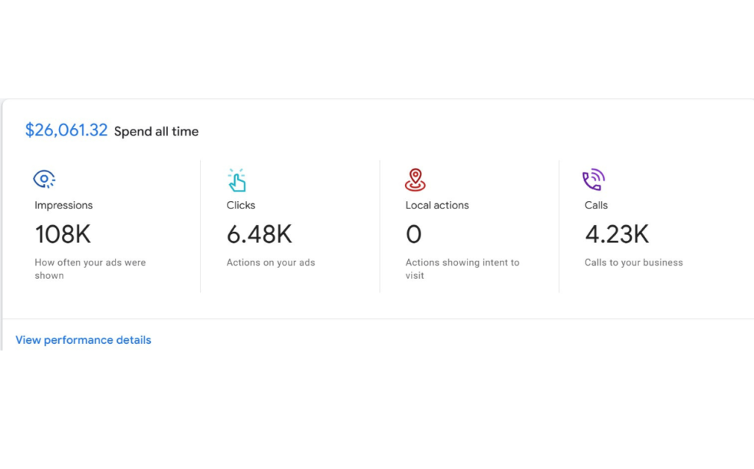Click the Calls phone icon
Image resolution: width=754 pixels, height=469 pixels.
coord(593,180)
